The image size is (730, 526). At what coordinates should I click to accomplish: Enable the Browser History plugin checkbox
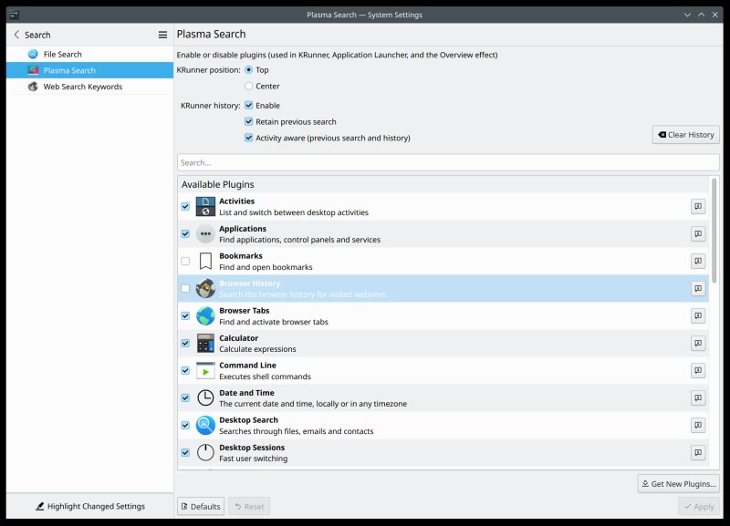(x=185, y=289)
